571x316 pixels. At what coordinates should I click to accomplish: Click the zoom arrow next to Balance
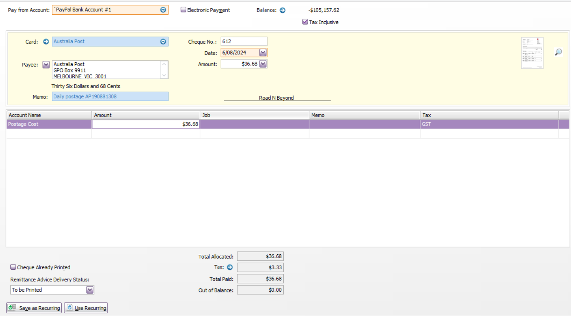[x=283, y=10]
